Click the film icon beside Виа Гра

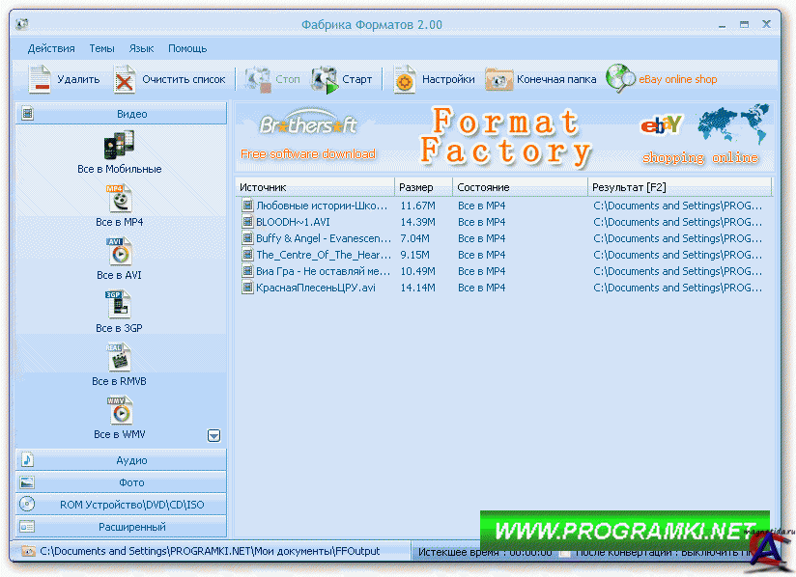tap(247, 271)
